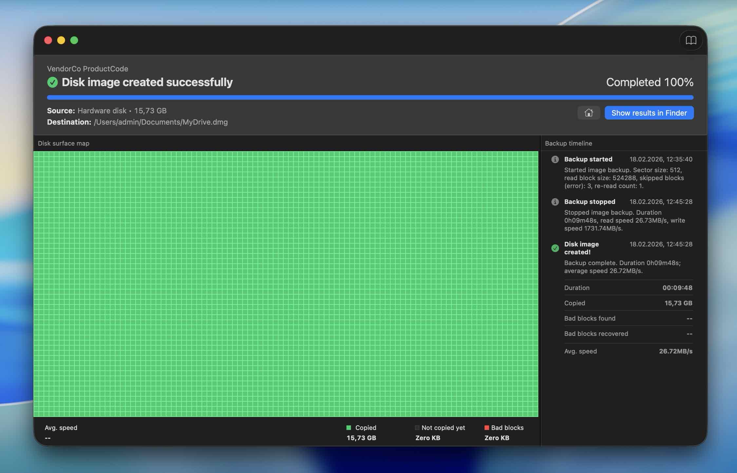Click the green Copied legend swatch
This screenshot has width=737, height=473.
349,427
